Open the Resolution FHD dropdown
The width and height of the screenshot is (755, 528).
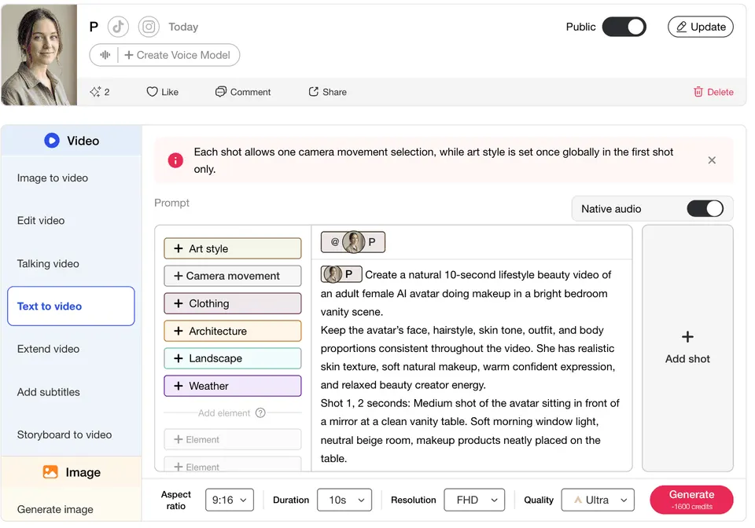[474, 500]
